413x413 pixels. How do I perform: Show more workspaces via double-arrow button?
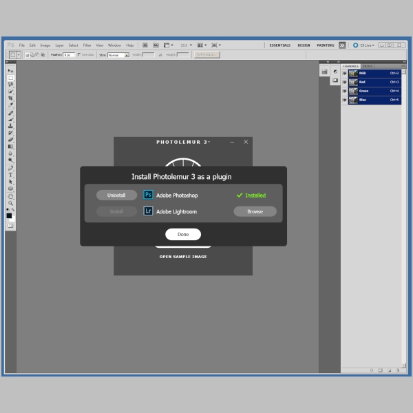click(x=342, y=45)
